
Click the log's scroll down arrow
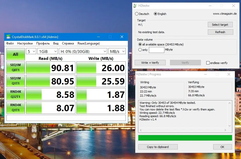click(x=229, y=126)
